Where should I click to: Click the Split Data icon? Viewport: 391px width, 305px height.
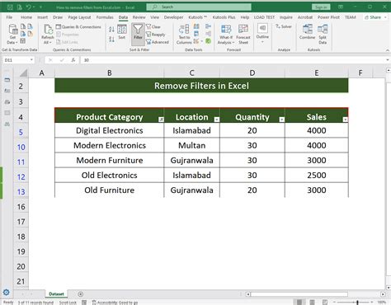click(x=323, y=34)
